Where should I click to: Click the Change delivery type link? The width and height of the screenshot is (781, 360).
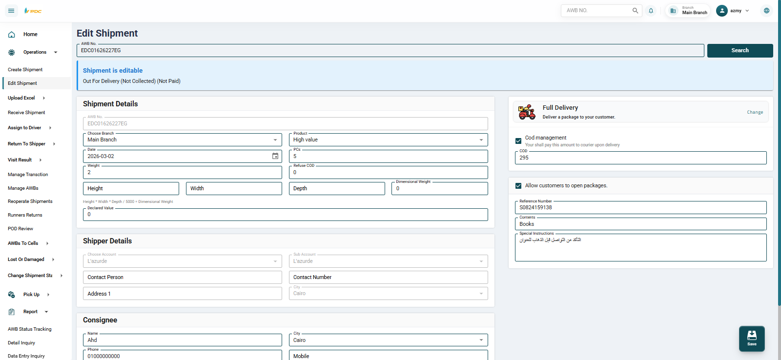755,112
